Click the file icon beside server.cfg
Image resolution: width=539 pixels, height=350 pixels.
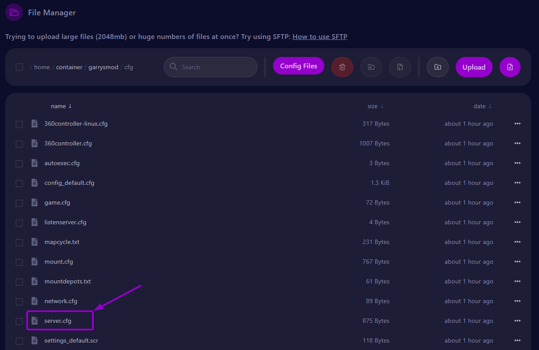(35, 321)
